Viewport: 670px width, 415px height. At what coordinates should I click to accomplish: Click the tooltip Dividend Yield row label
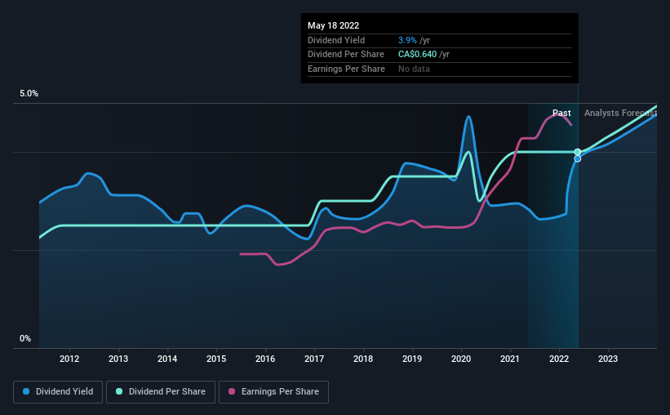point(336,40)
